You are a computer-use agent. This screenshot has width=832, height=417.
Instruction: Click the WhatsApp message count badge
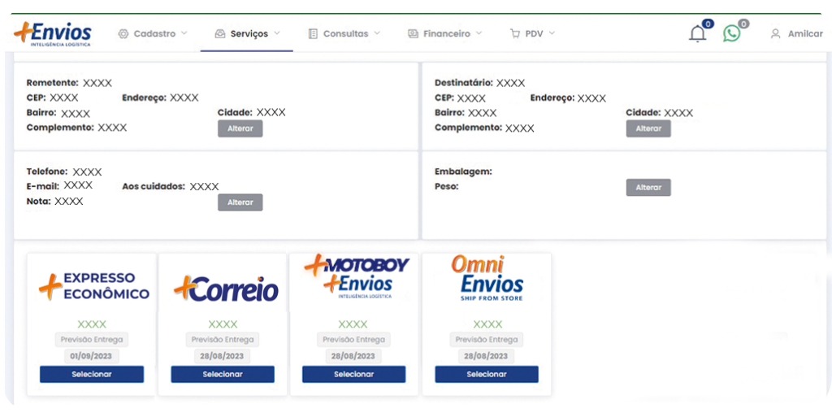pos(744,24)
